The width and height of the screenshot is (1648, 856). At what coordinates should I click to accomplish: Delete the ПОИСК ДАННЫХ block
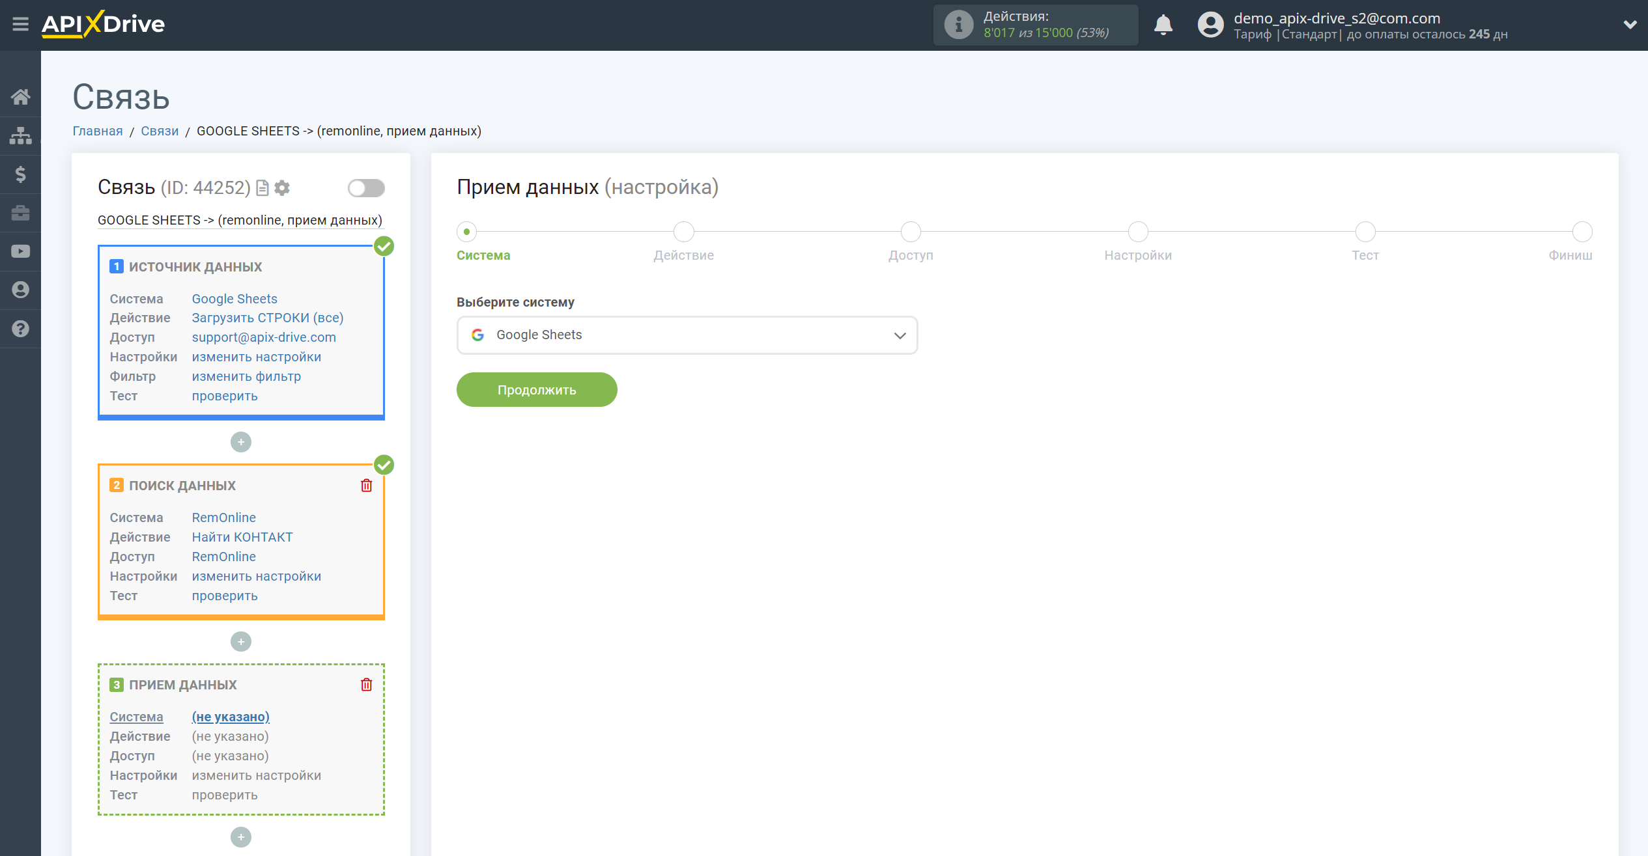tap(367, 486)
